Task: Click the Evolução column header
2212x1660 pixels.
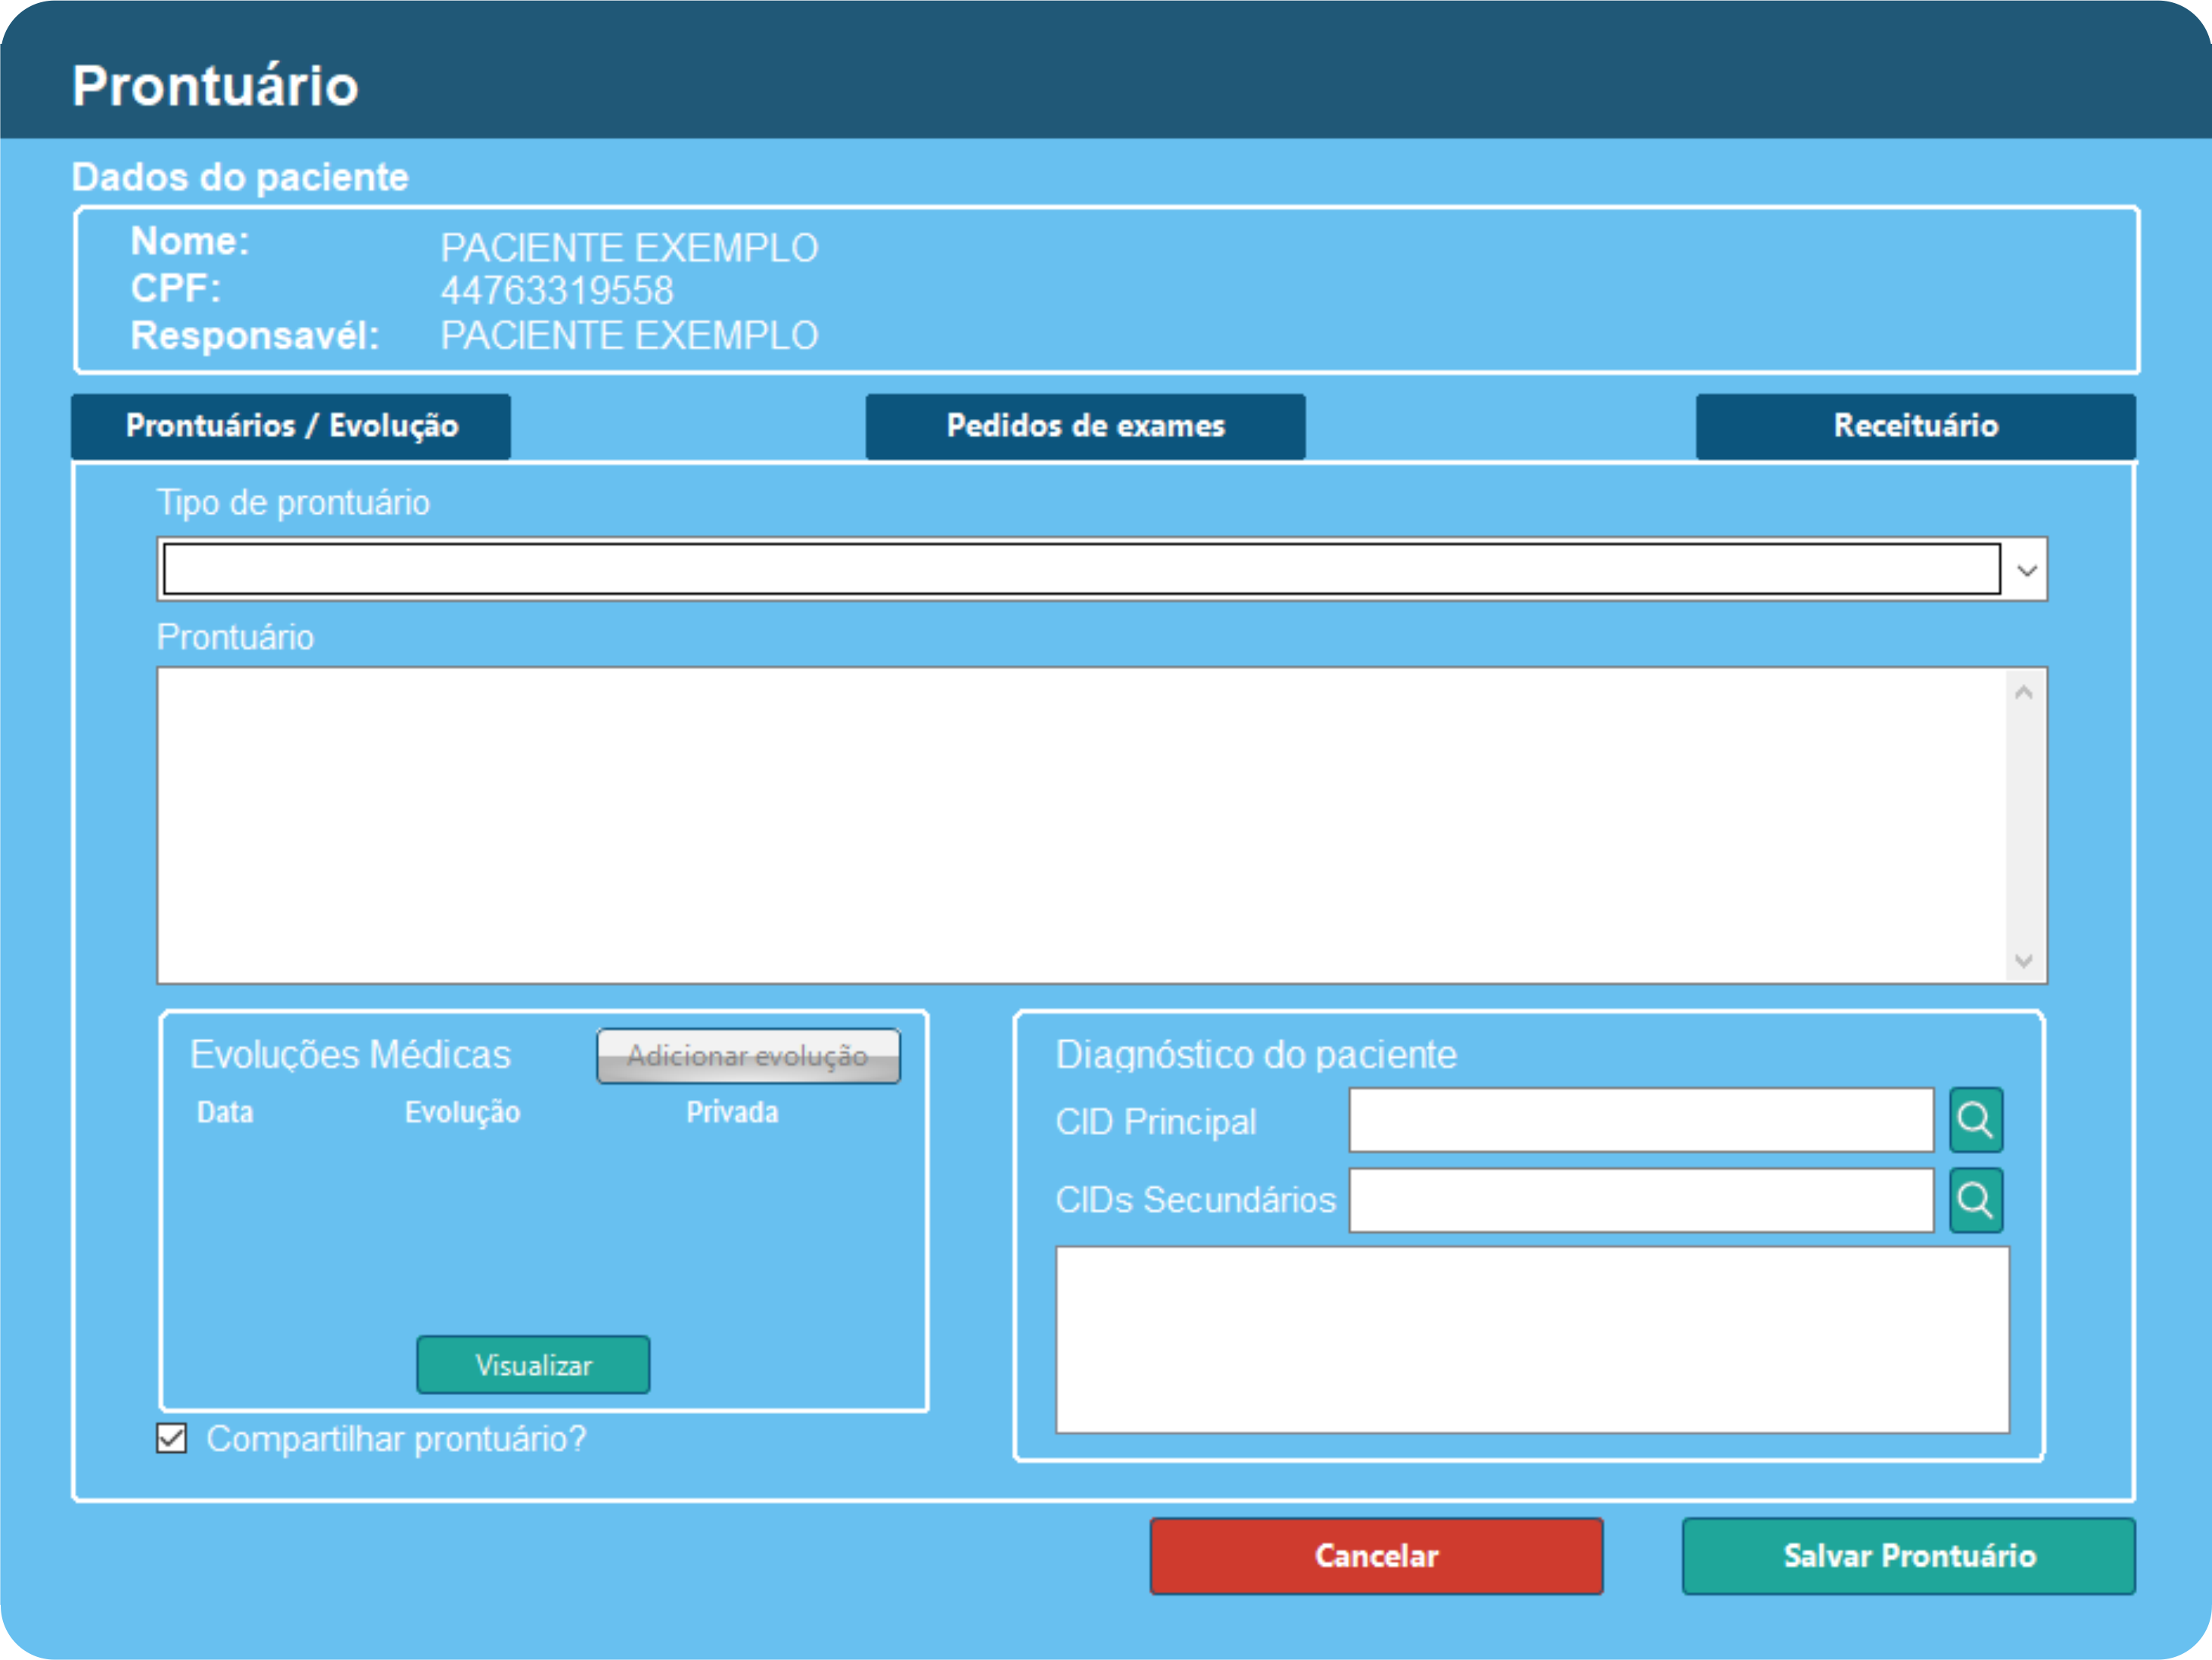Action: click(x=462, y=1112)
